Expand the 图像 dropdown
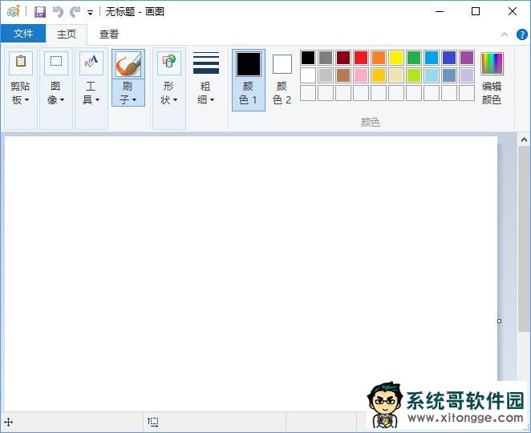 click(x=56, y=93)
